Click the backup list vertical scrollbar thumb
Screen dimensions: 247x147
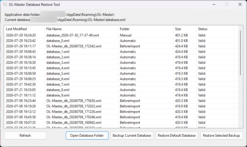coord(240,53)
